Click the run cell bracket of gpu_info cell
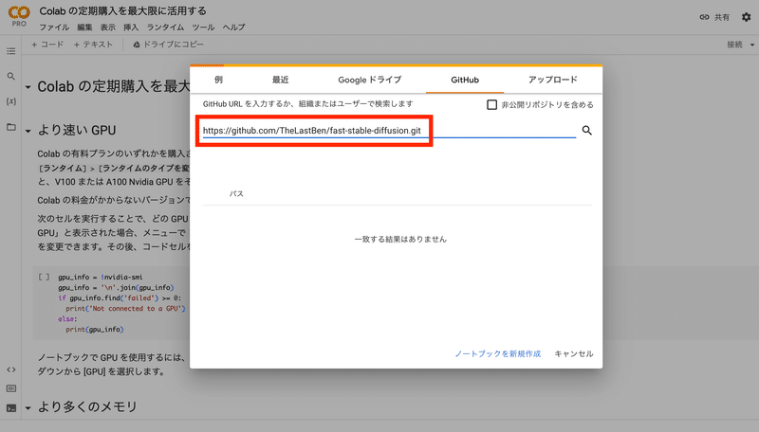 (44, 277)
